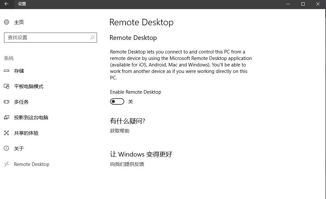Open 平板电脑模式 settings page
This screenshot has width=326, height=199.
pyautogui.click(x=29, y=87)
